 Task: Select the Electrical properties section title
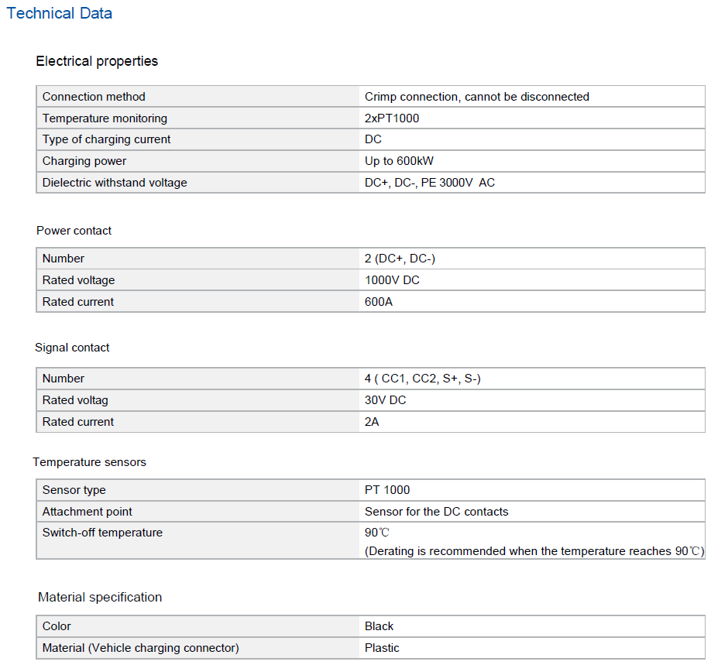click(x=97, y=61)
